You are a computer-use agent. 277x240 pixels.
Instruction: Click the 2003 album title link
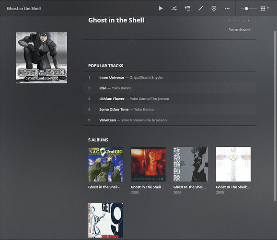(148, 187)
